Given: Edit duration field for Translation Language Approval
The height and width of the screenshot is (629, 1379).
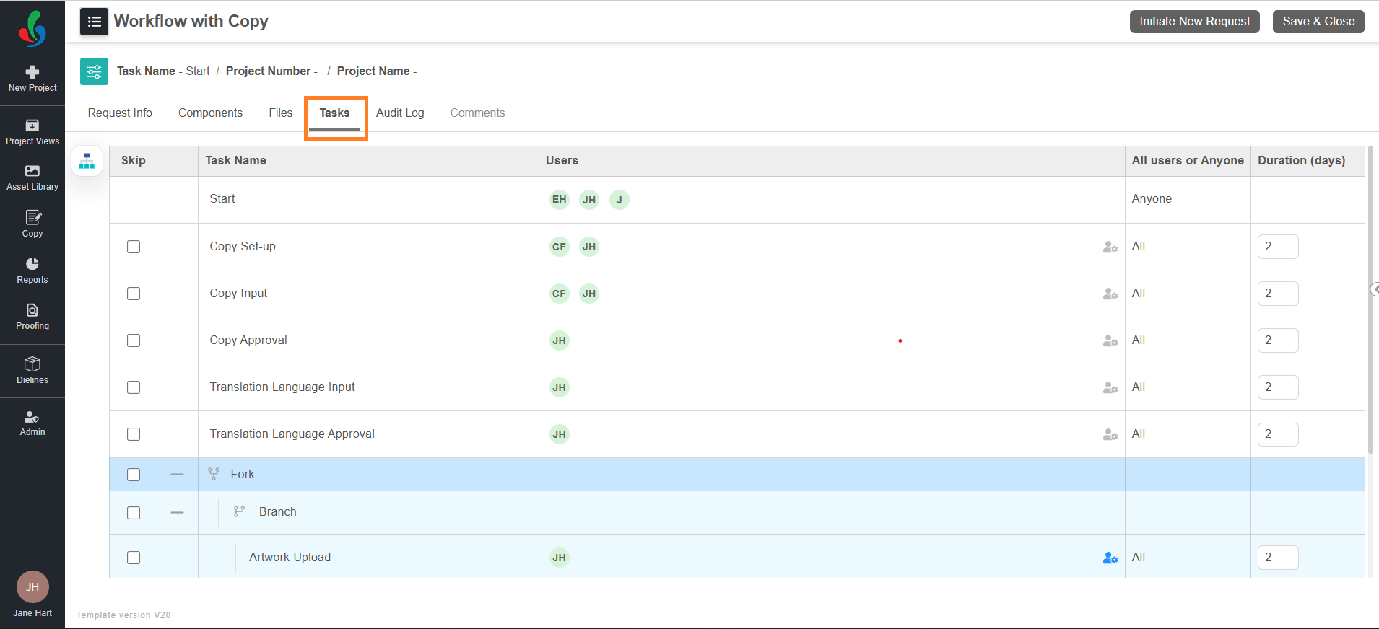Looking at the screenshot, I should (1278, 434).
